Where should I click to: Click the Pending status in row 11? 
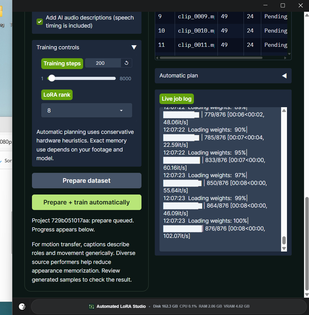276,45
